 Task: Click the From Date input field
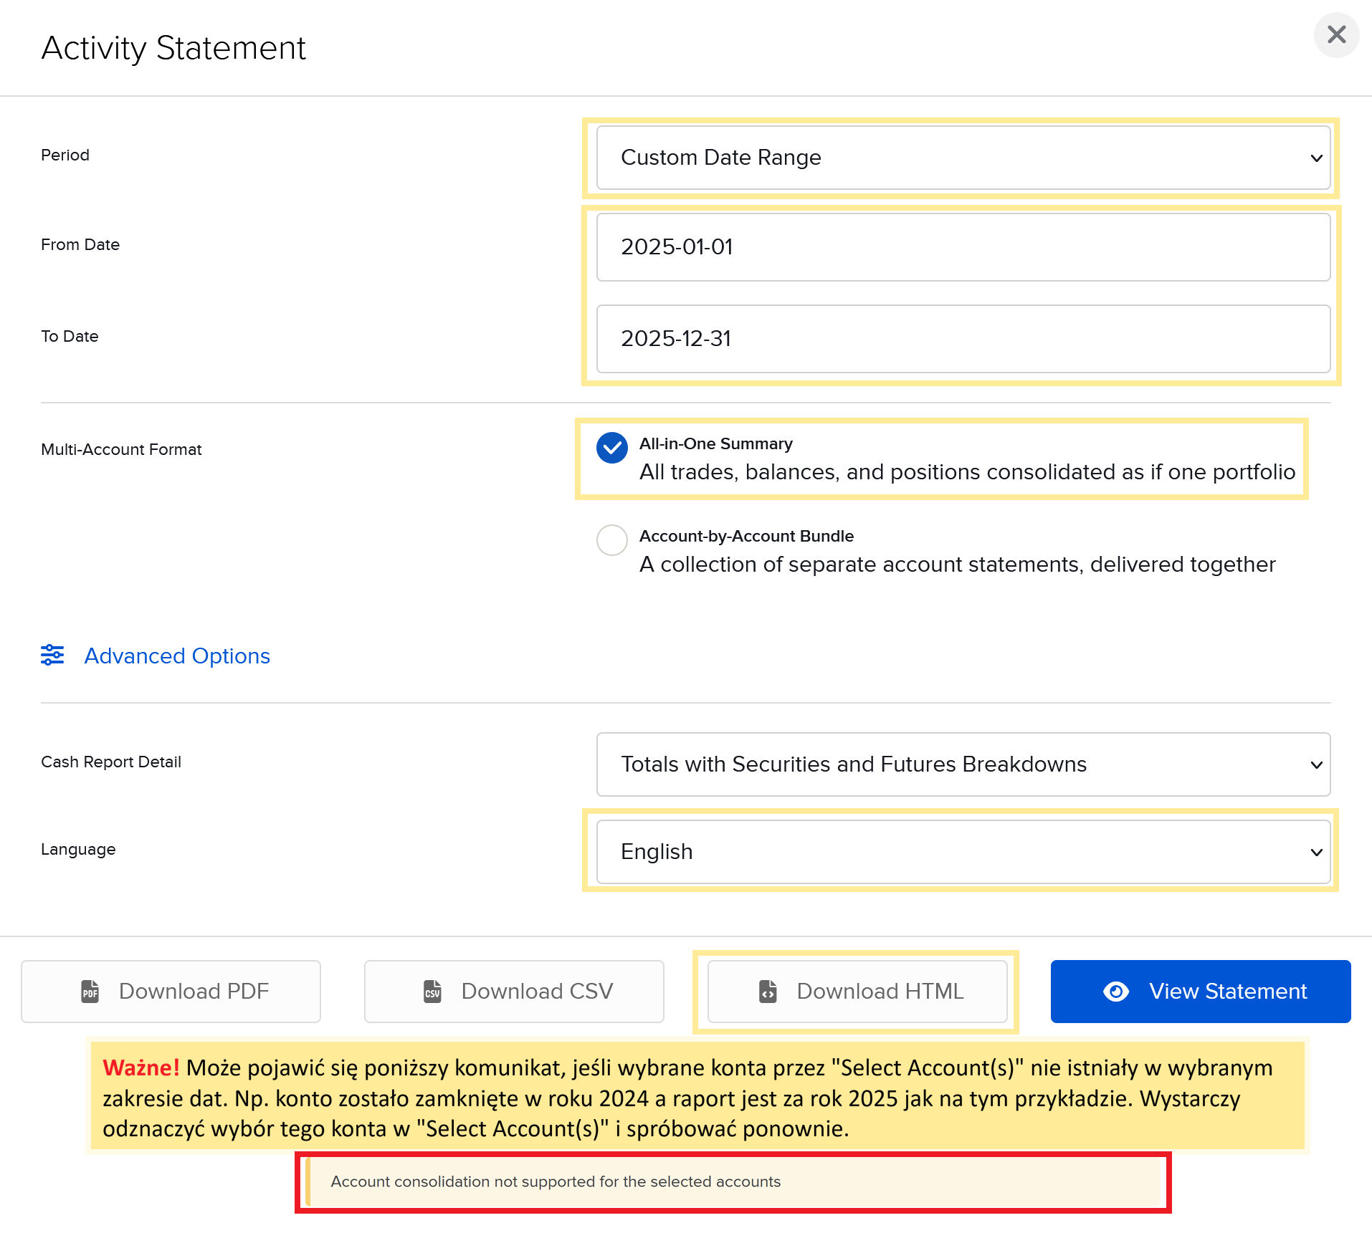[x=963, y=247]
